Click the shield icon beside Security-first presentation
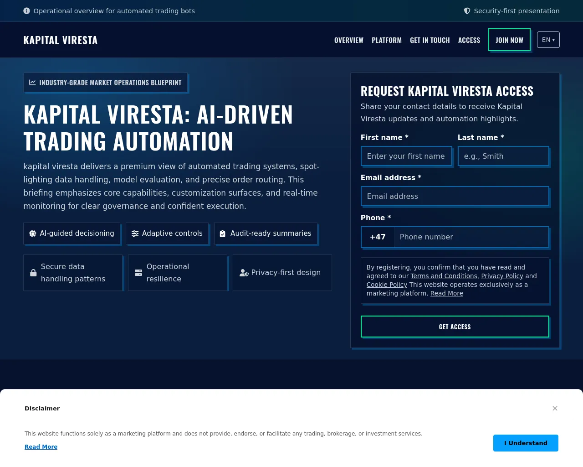Screen dimensions: 583x467 (467, 11)
